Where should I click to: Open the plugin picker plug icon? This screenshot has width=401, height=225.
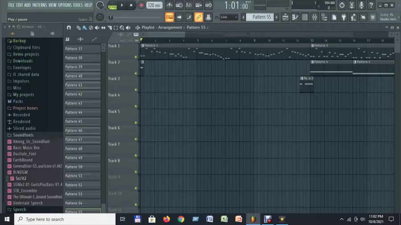344,17
